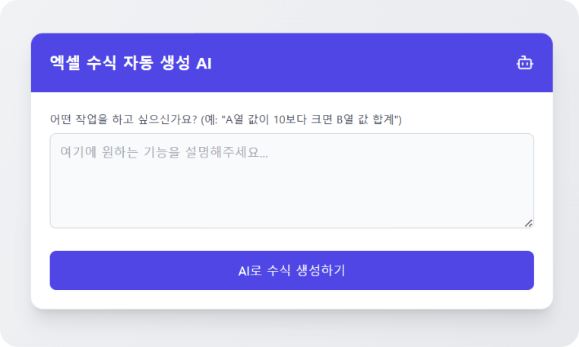The height and width of the screenshot is (347, 579).
Task: Click the 엑셀 수식 자동 생성 AI title
Action: pyautogui.click(x=131, y=63)
